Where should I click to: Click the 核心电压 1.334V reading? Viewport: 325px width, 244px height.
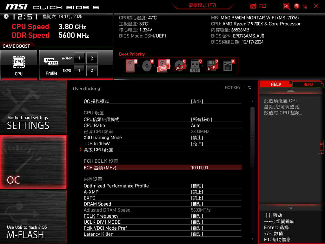[136, 30]
